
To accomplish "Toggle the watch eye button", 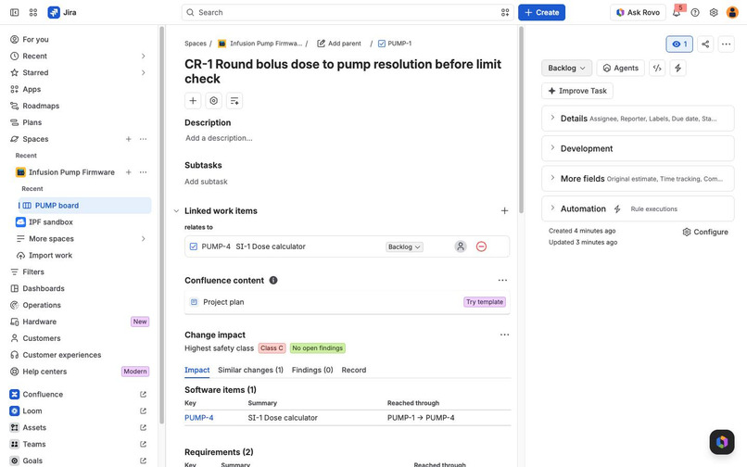I will [x=679, y=44].
